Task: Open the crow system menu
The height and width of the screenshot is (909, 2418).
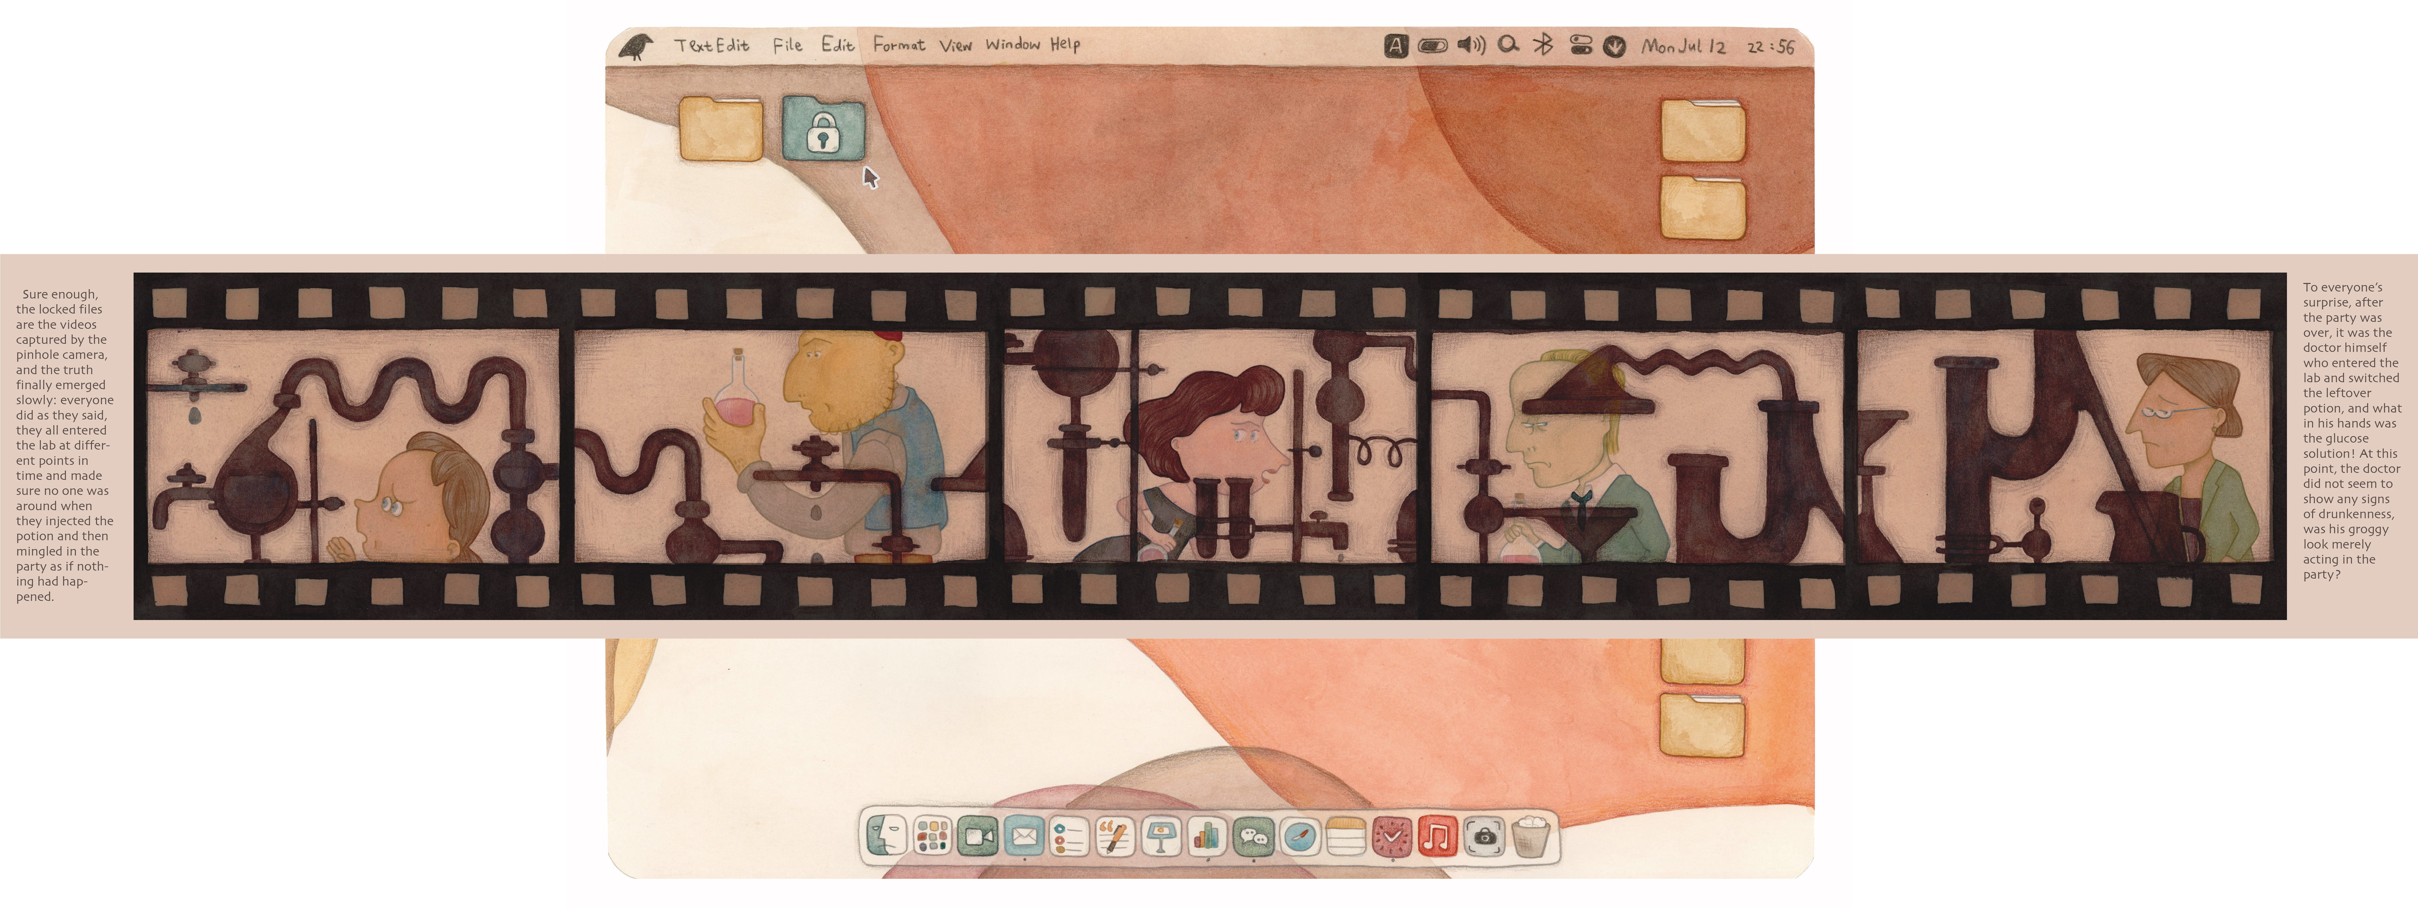Action: click(x=637, y=46)
